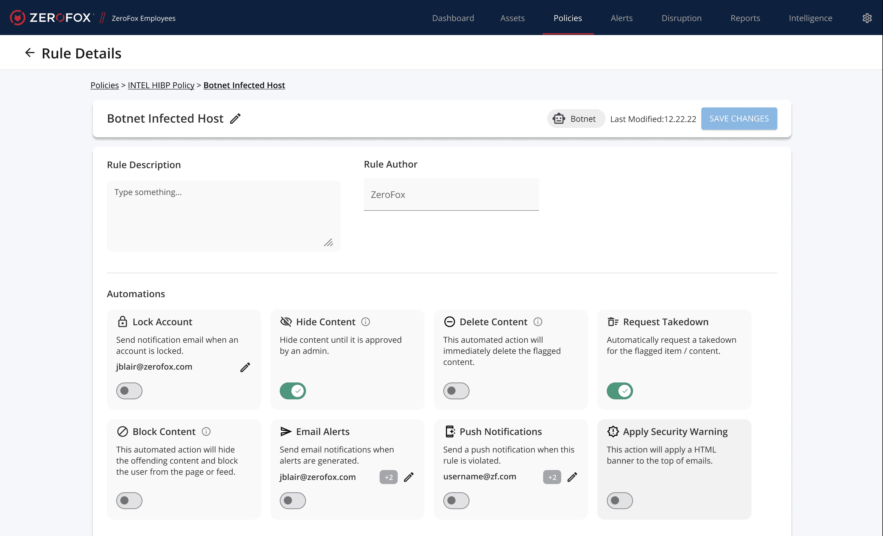Show Hide Content info tooltip icon
Viewport: 883px width, 536px height.
365,322
